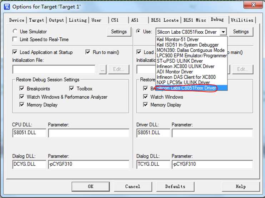Click the Help button
Screen dimensions: 265x198
241,187
